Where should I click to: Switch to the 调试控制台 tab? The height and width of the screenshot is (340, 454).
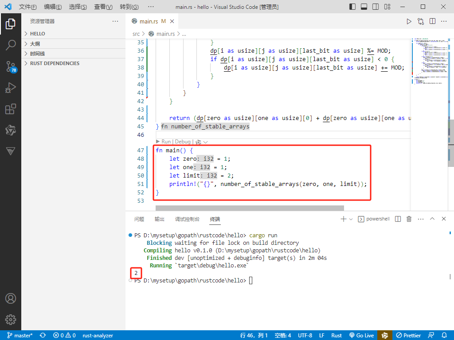pyautogui.click(x=187, y=219)
